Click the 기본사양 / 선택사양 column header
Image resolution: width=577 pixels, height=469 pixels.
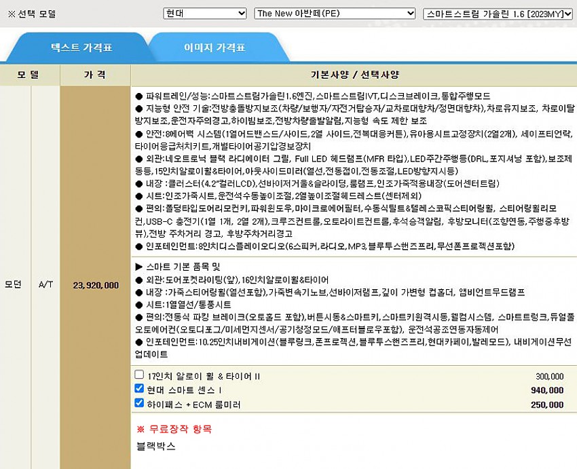[x=353, y=74]
